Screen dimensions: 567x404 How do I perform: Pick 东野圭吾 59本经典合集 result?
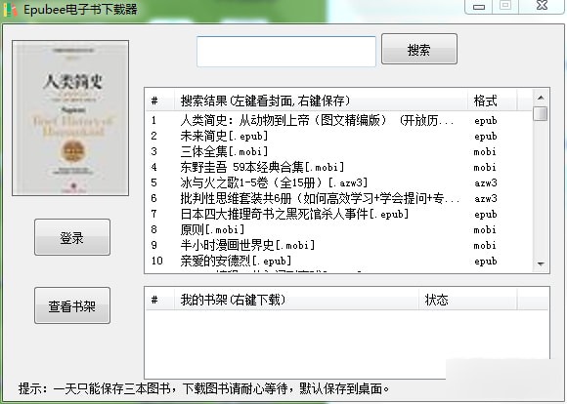(x=340, y=167)
